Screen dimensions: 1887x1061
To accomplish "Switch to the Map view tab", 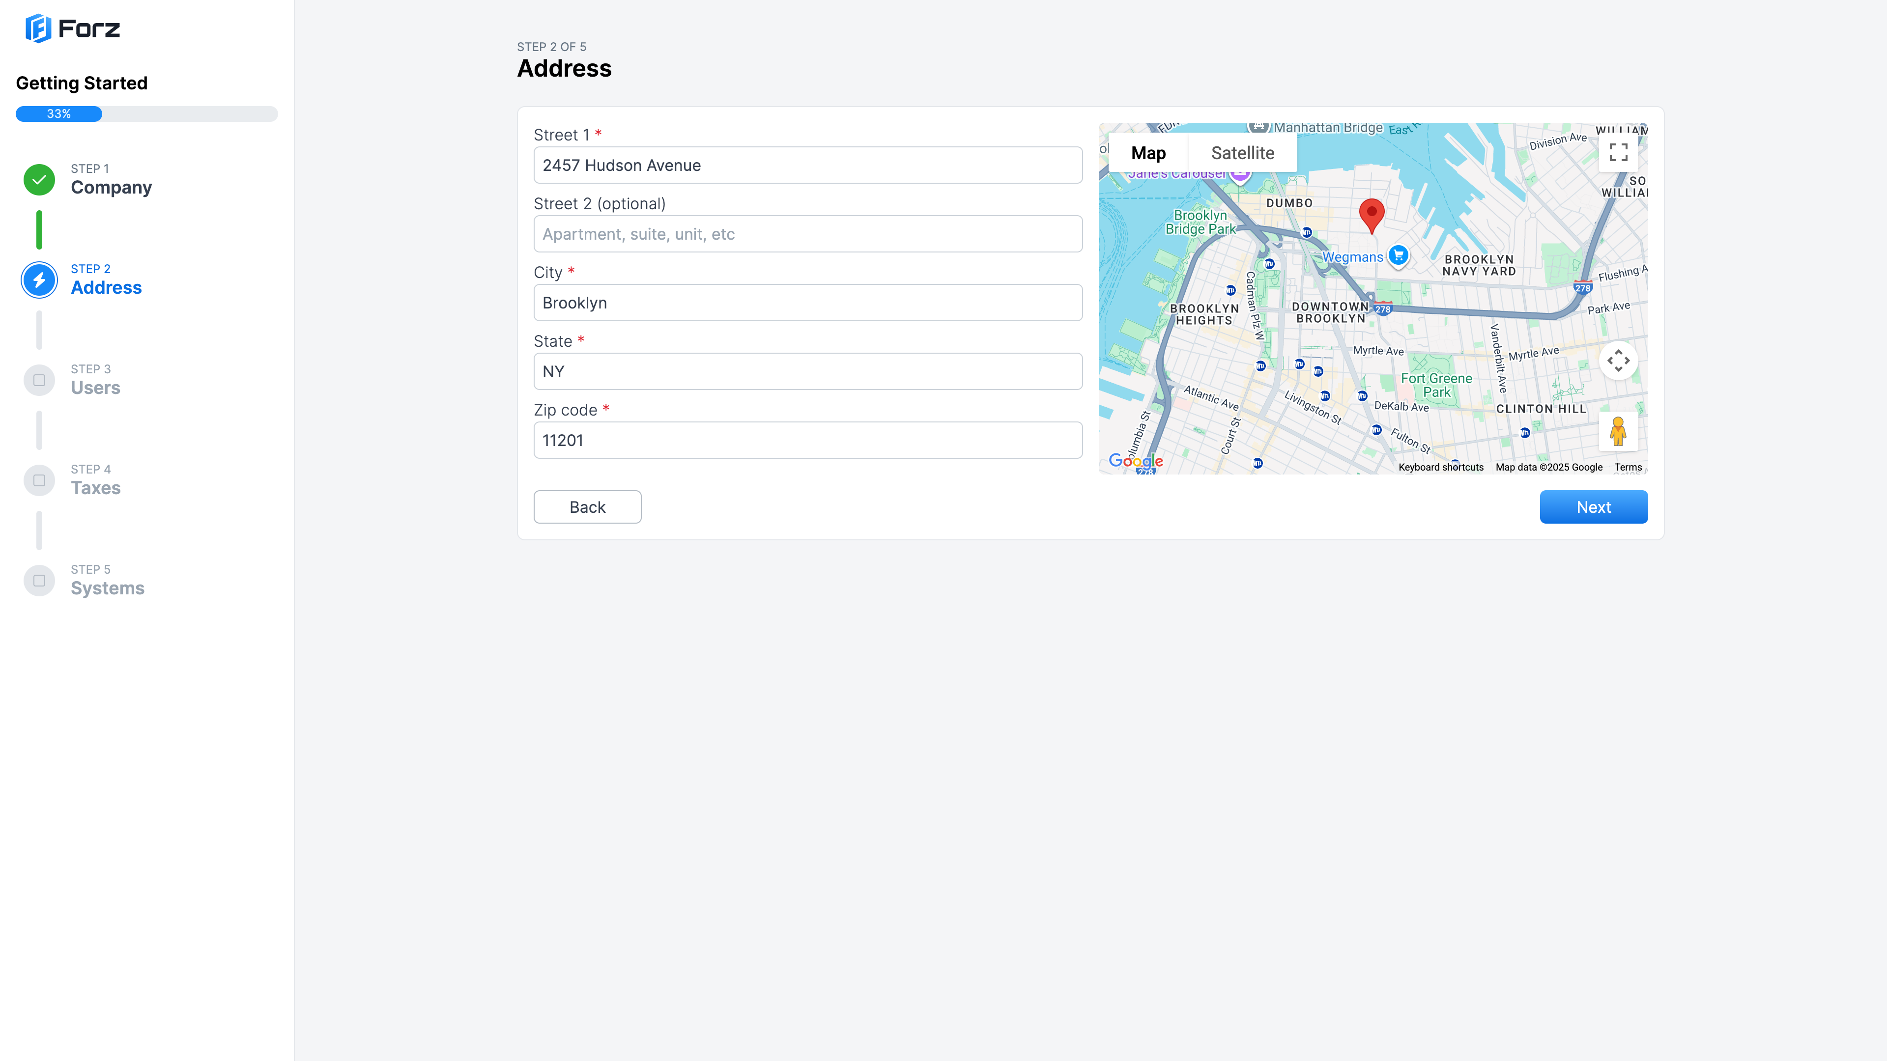I will tap(1148, 153).
